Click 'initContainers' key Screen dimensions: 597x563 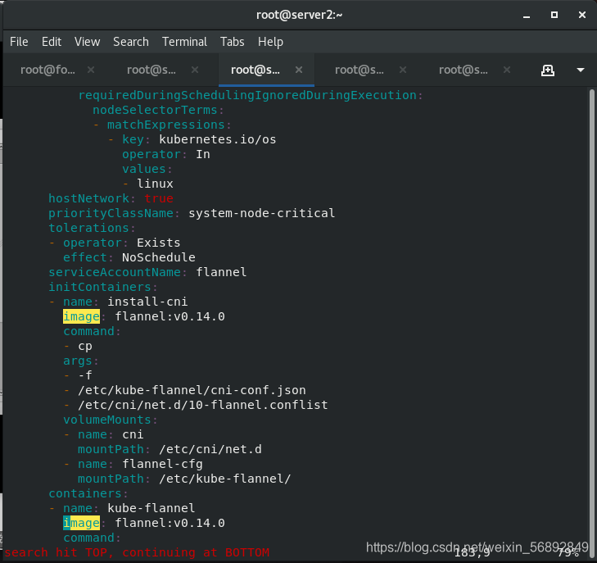pyautogui.click(x=100, y=287)
